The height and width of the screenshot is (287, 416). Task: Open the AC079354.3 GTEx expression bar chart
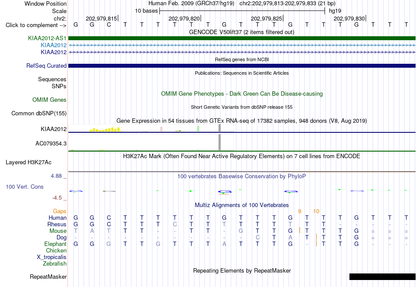coord(151,142)
